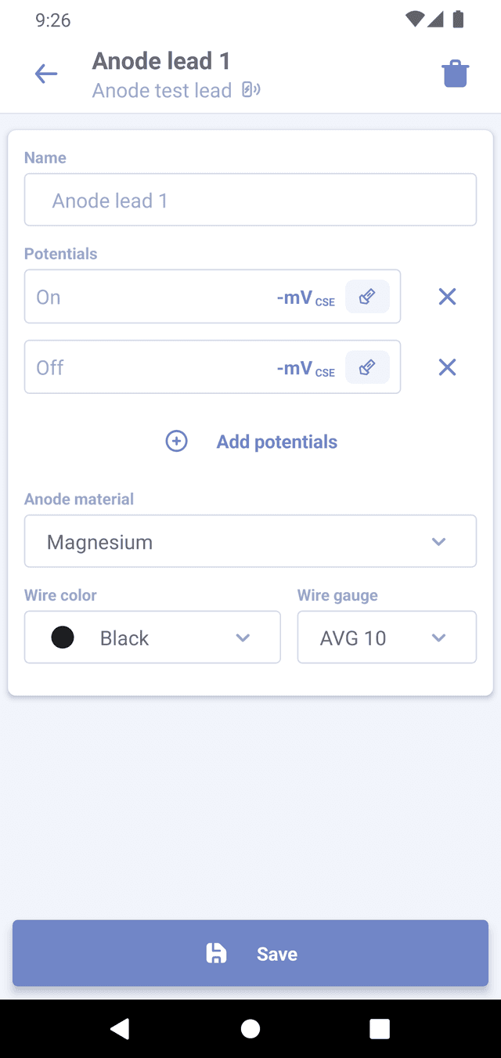
Task: Tap the back arrow icon
Action: (46, 74)
